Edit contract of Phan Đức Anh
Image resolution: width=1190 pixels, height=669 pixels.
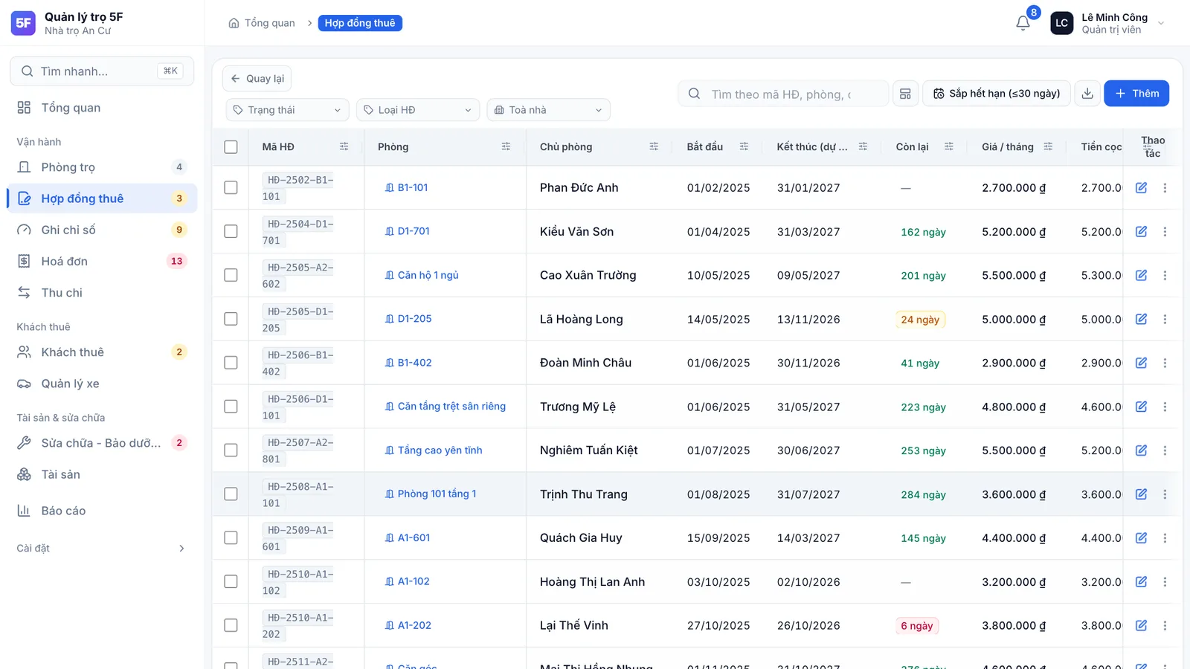1141,188
